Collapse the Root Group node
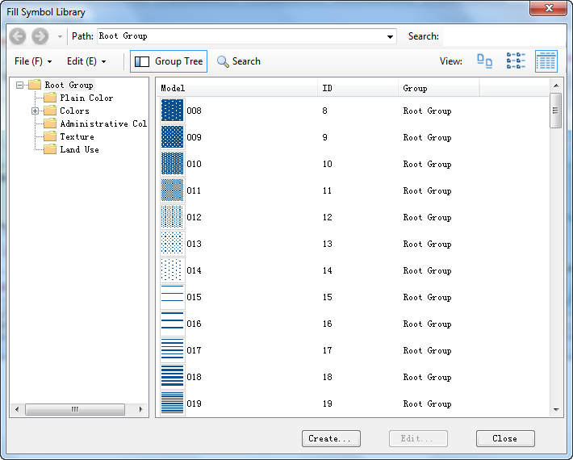Image resolution: width=573 pixels, height=460 pixels. point(20,86)
